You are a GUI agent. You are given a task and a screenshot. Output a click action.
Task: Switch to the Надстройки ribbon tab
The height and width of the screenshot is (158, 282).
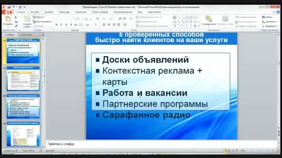[154, 12]
